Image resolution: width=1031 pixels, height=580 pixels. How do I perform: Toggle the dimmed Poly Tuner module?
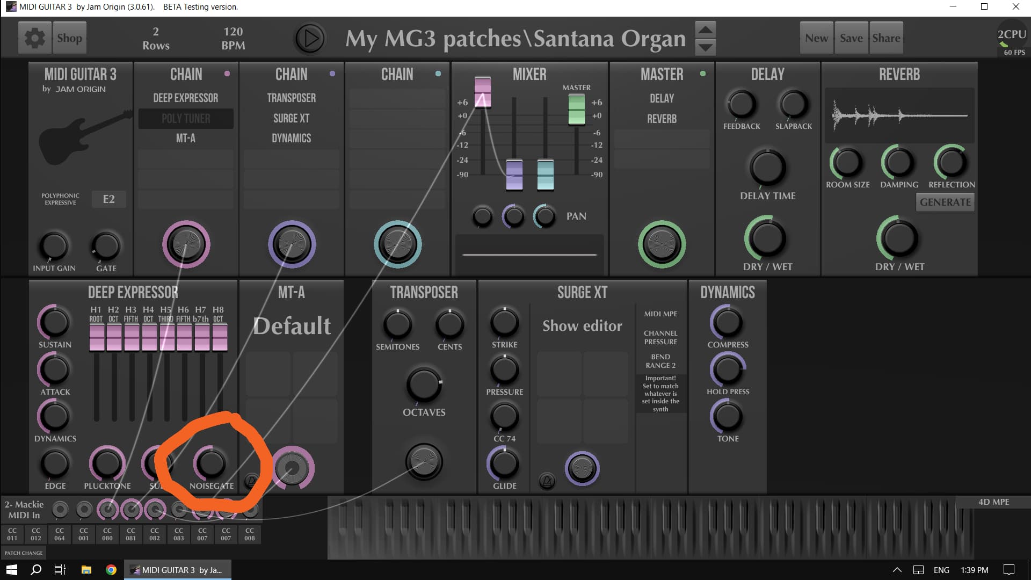coord(186,119)
